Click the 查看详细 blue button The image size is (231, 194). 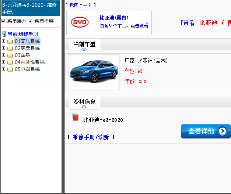206,131
